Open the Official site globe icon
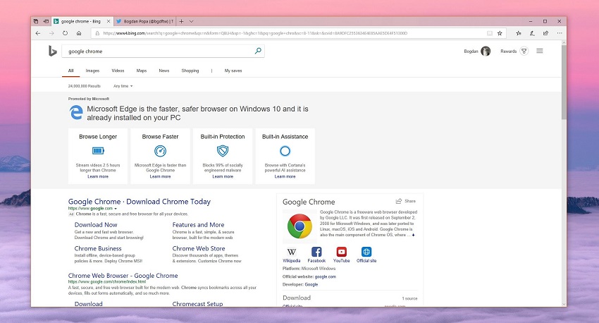599x323 pixels. click(x=366, y=252)
